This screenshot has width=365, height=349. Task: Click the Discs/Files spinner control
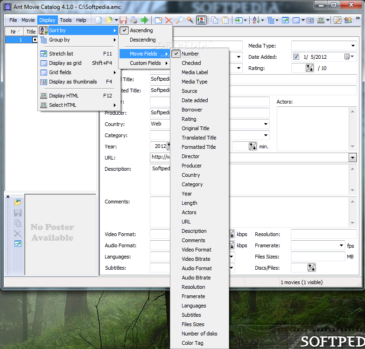(311, 267)
